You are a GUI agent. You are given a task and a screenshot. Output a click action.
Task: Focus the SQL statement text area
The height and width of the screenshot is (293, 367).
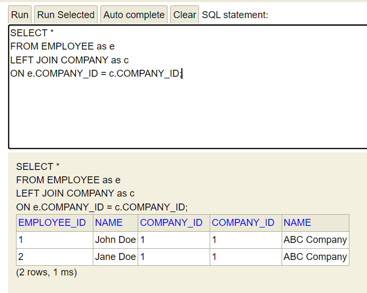pyautogui.click(x=188, y=86)
